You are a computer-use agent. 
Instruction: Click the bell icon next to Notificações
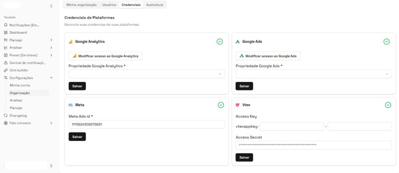click(x=6, y=25)
